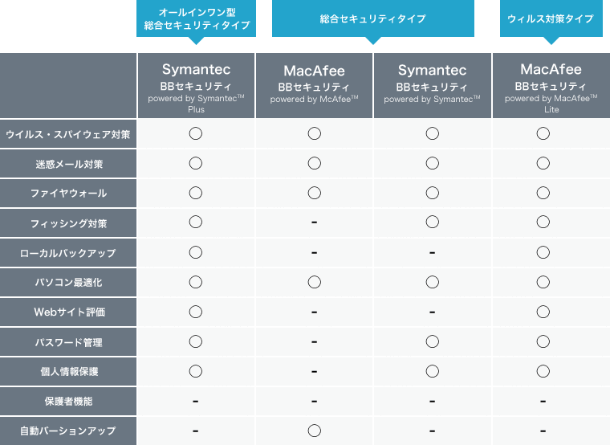
Task: Click MacAfee circle icon in 自動バージョンアップ row
Action: point(314,431)
